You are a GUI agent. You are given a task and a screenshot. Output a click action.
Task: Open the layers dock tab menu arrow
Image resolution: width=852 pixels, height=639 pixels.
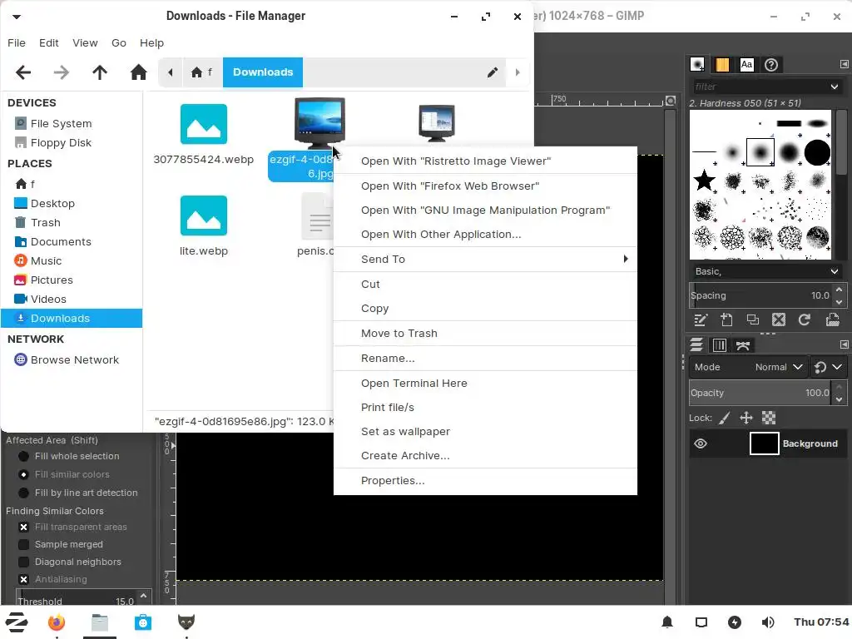tap(844, 344)
